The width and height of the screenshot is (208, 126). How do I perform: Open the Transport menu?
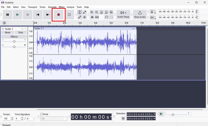[32, 7]
